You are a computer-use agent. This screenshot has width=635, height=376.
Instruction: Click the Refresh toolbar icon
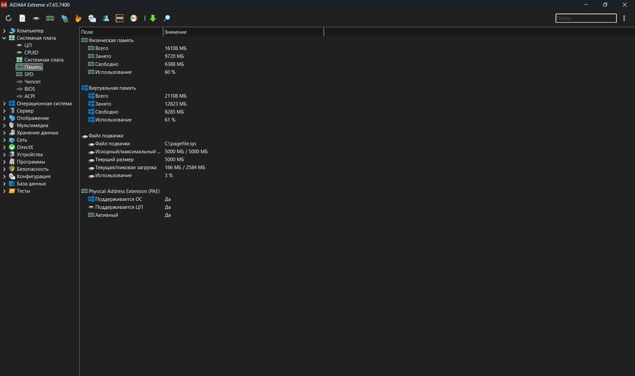pos(8,18)
